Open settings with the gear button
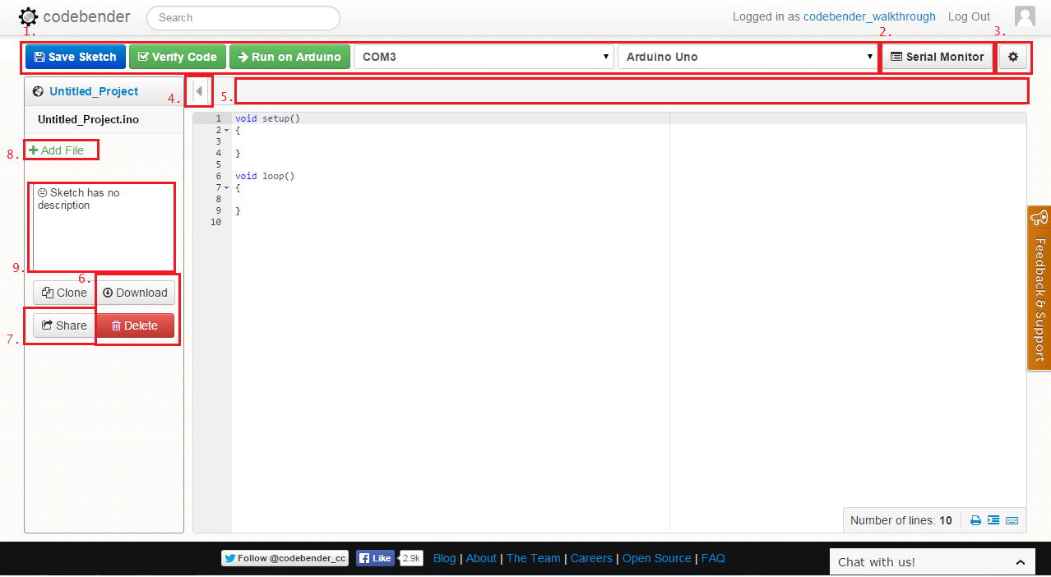Image resolution: width=1051 pixels, height=577 pixels. tap(1013, 57)
